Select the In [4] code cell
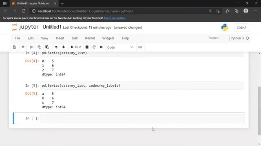The height and width of the screenshot is (146, 261). coord(142,54)
